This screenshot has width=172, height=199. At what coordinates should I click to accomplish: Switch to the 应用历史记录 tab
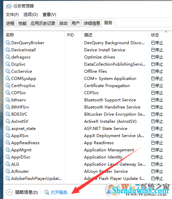point(43,23)
